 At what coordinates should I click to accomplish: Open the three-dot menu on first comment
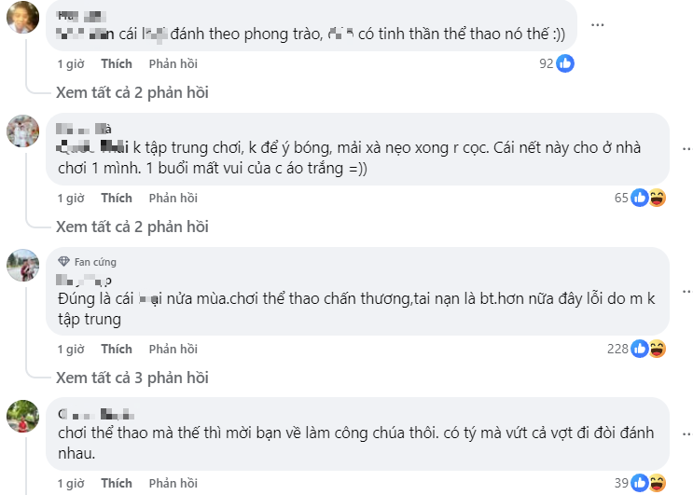599,24
